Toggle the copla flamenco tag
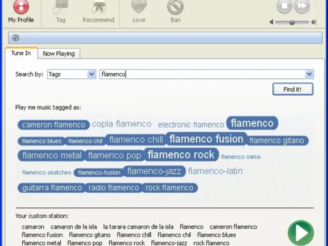328x246 pixels. pos(121,124)
